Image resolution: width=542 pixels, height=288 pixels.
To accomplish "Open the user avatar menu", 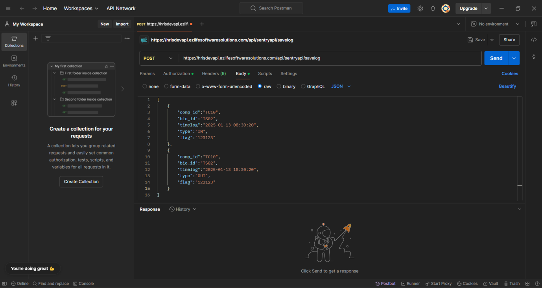I will click(446, 8).
